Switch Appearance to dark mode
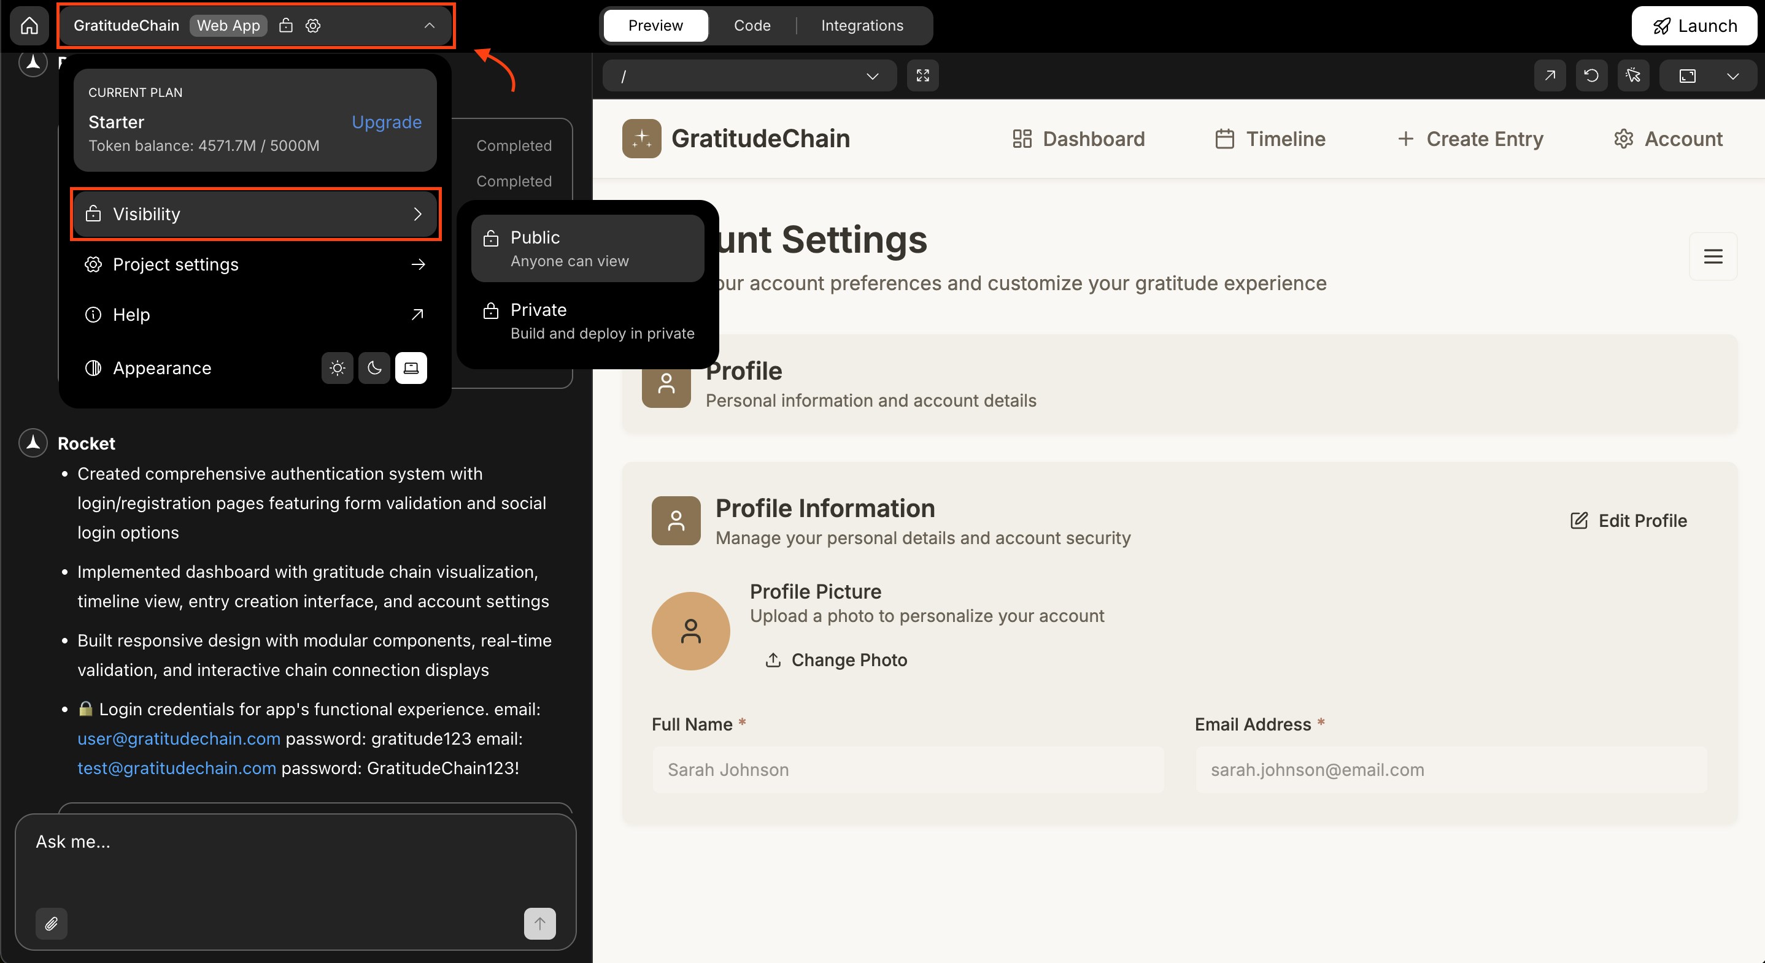Screen dimensions: 1765x963 (x=374, y=368)
